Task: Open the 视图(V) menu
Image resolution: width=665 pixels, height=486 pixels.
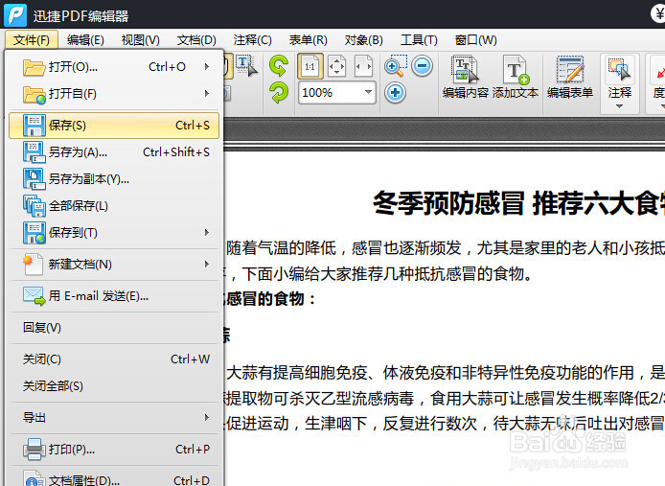Action: click(141, 40)
